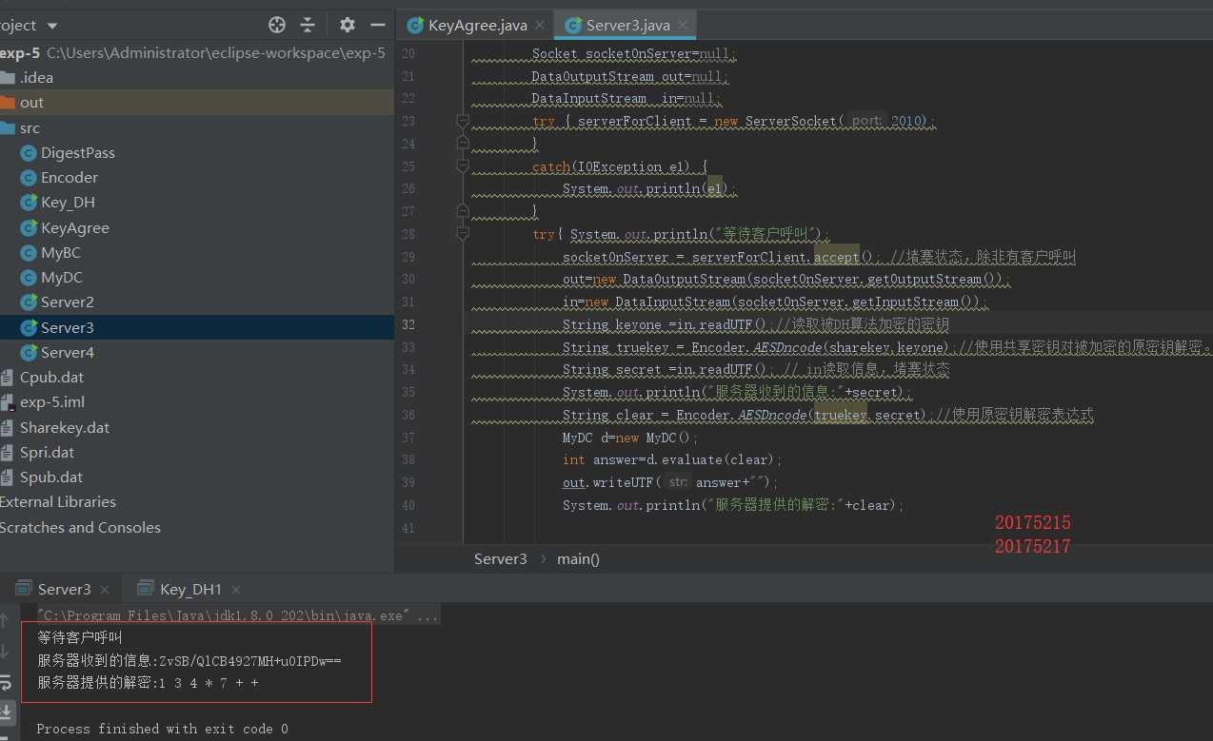Image resolution: width=1213 pixels, height=741 pixels.
Task: Click Server3 in the breadcrumb bar
Action: (501, 559)
